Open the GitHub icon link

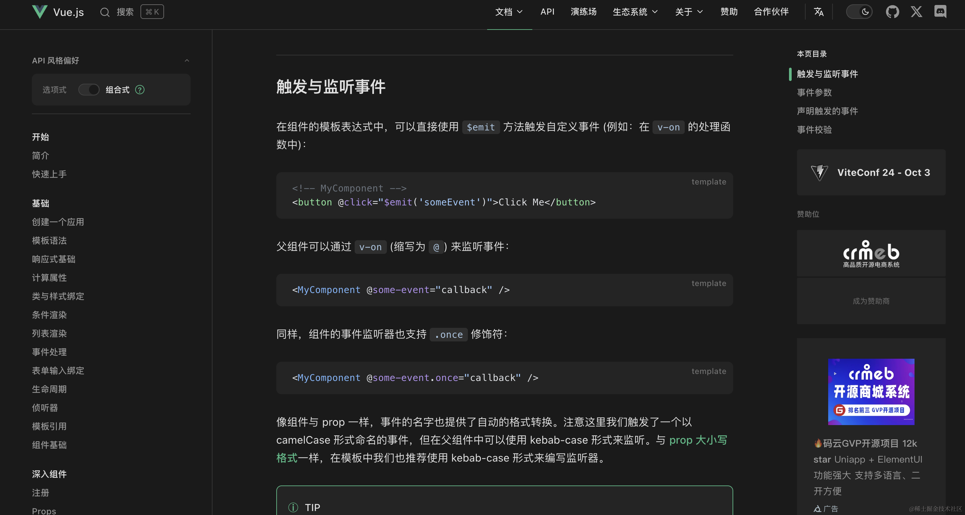892,12
